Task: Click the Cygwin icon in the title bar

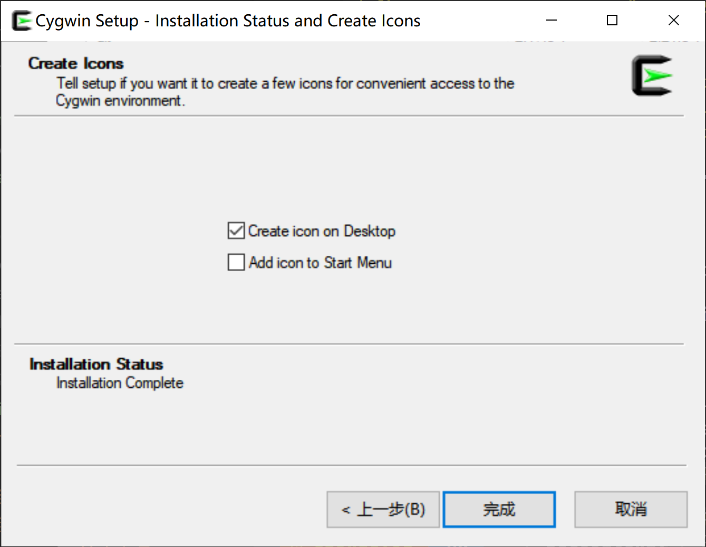Action: (x=21, y=21)
